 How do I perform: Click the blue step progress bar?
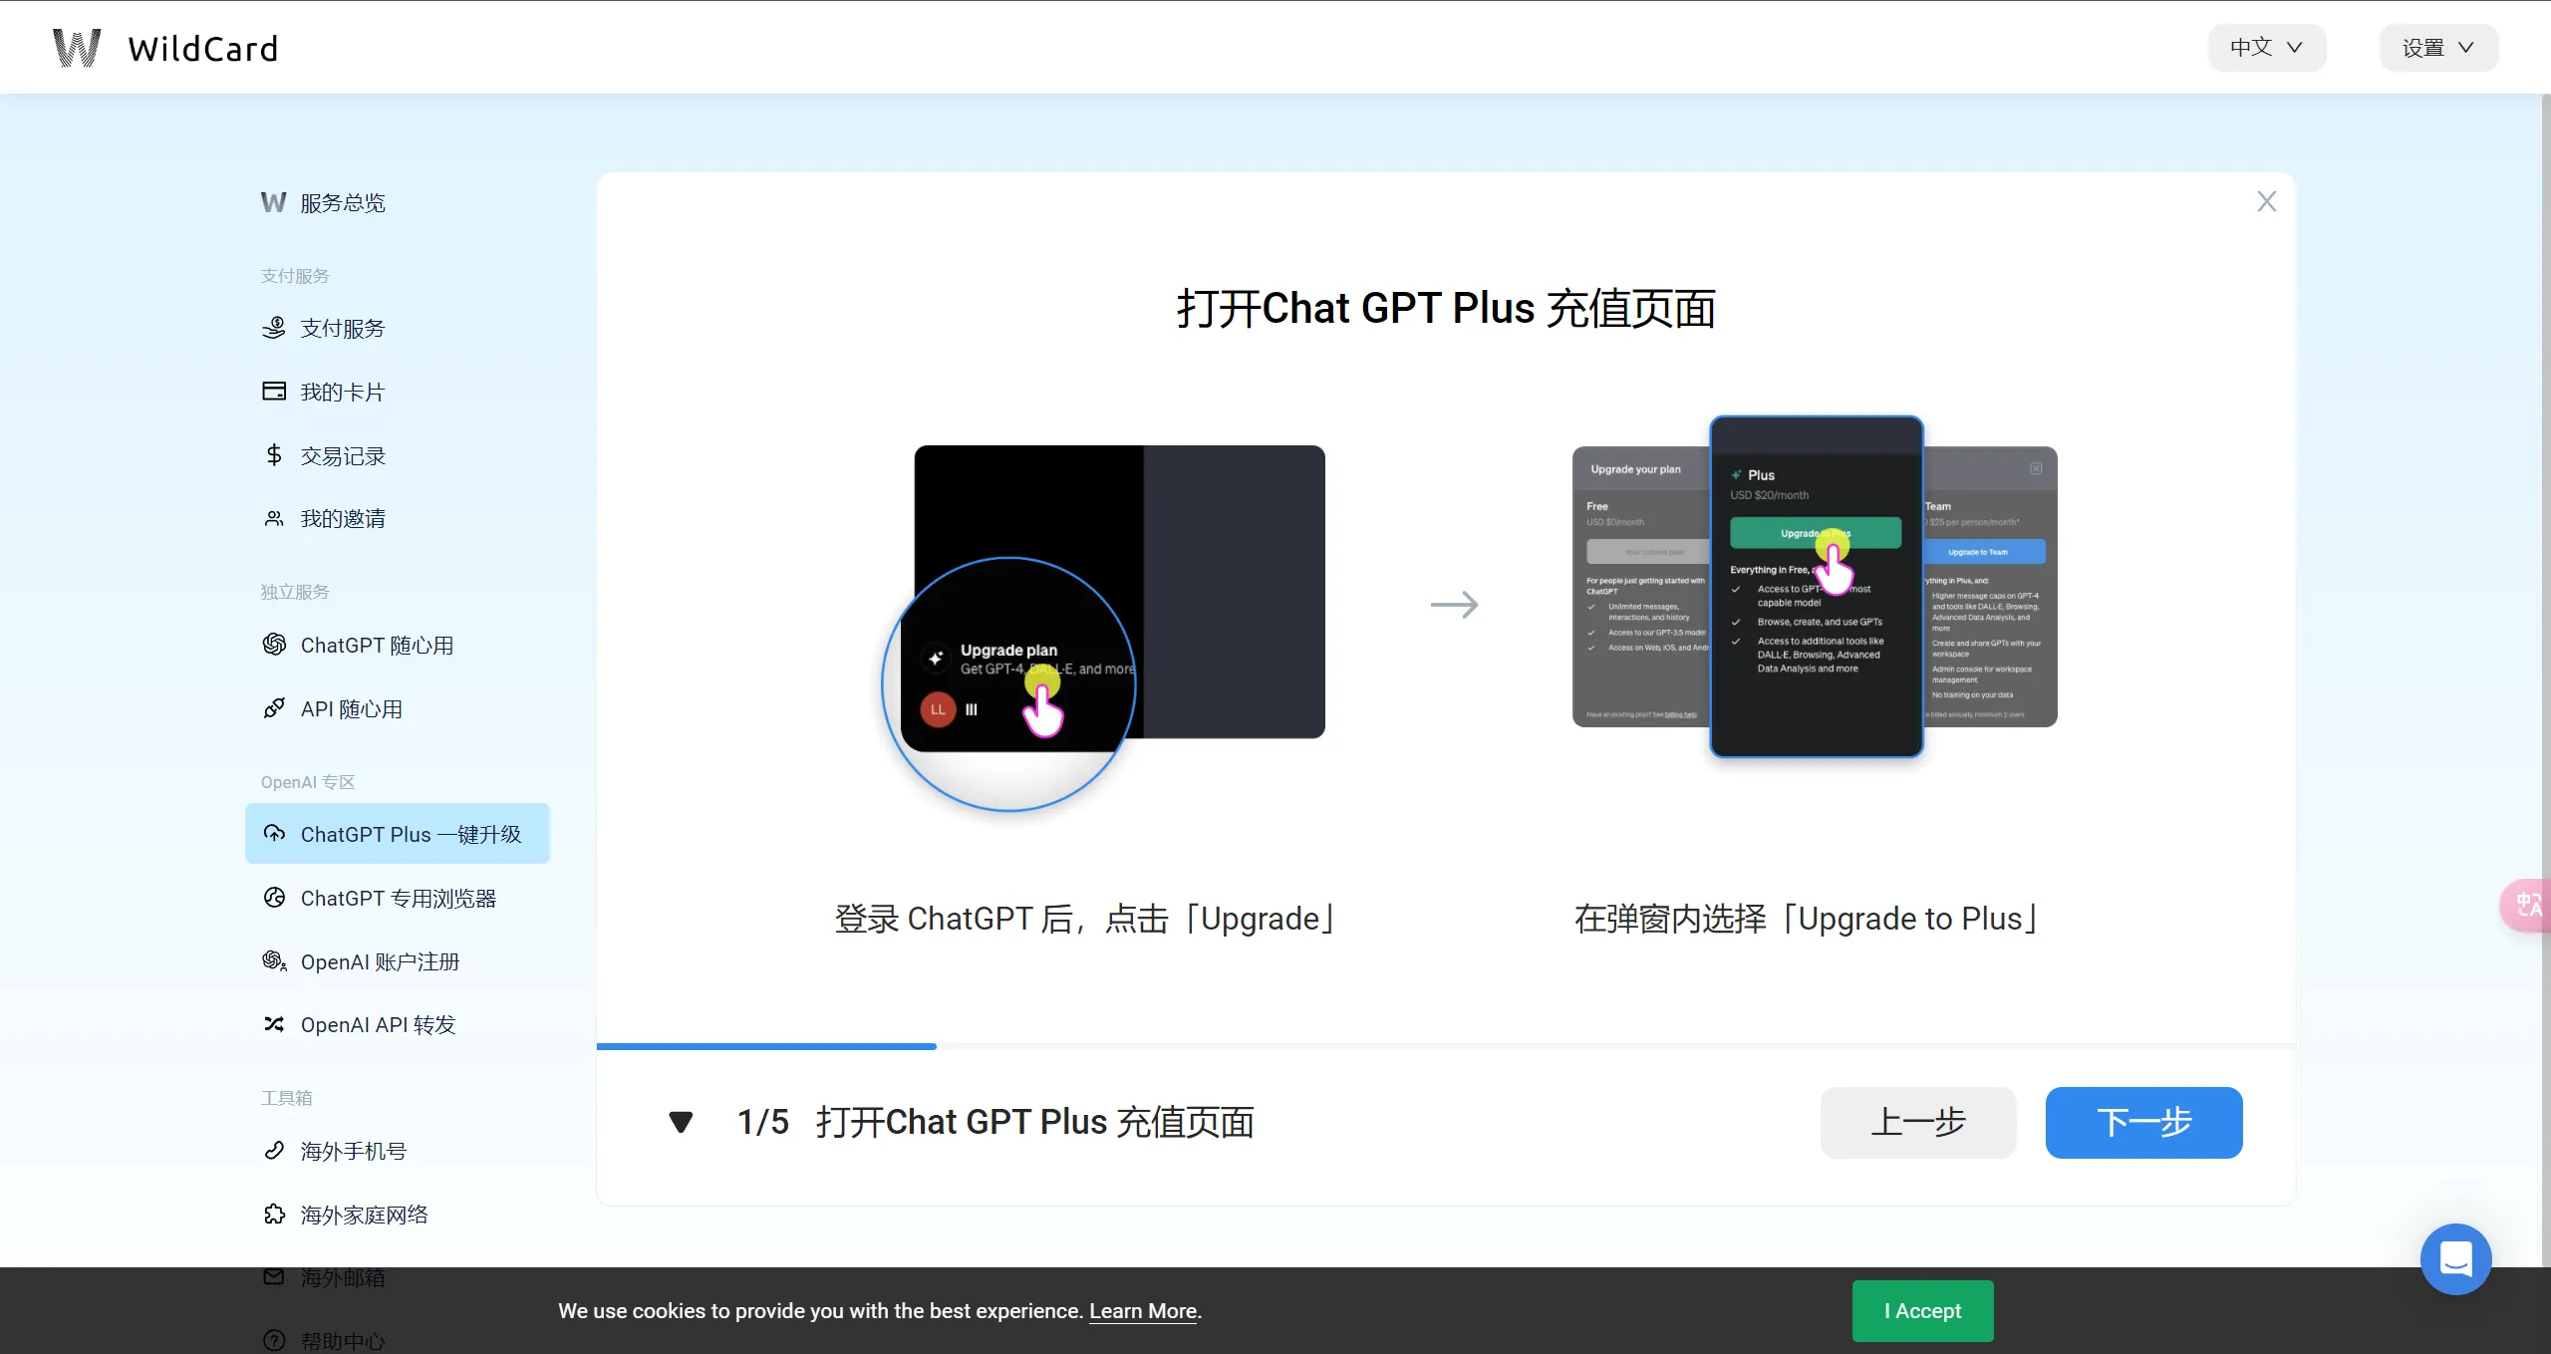(766, 1046)
